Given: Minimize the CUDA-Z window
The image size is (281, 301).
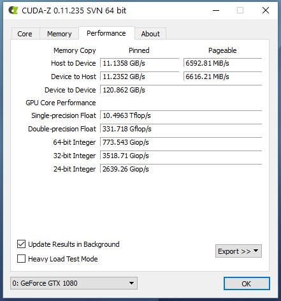Looking at the screenshot, I should [216, 10].
